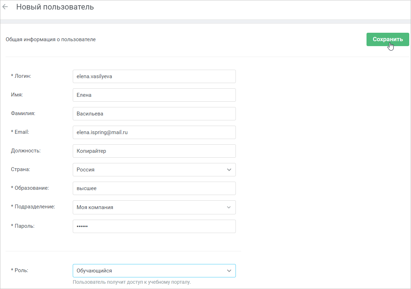This screenshot has width=411, height=289.
Task: Click hint Пользователь получит доступ к учебному порталу
Action: point(132,282)
